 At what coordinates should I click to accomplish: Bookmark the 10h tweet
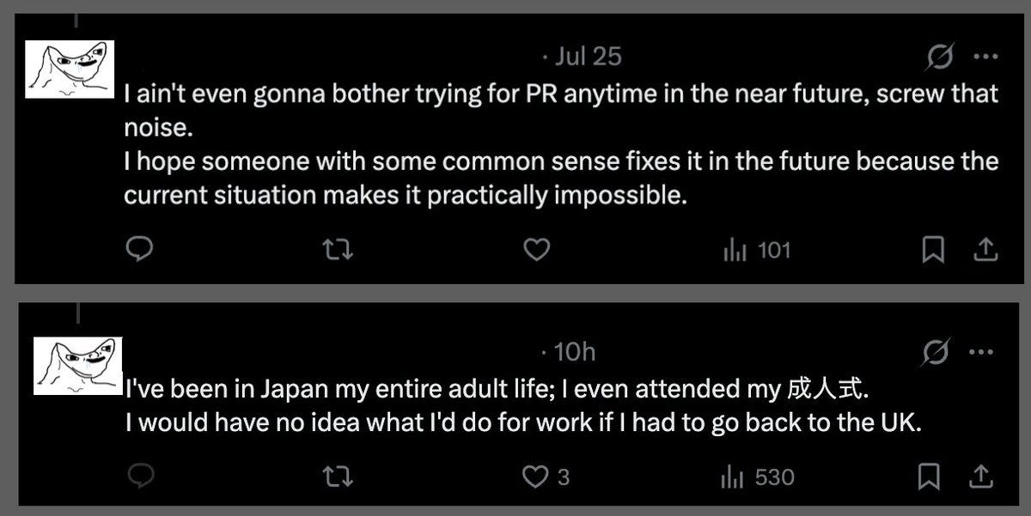point(930,477)
